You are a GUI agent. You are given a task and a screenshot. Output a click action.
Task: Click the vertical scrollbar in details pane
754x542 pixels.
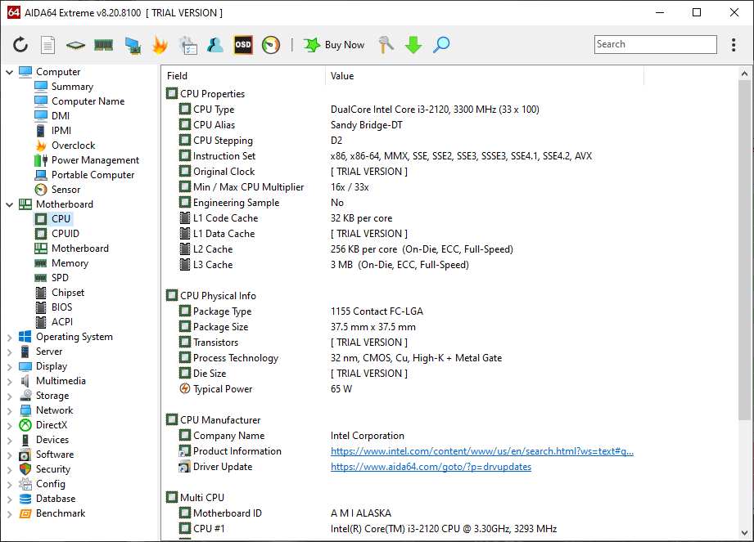click(x=744, y=245)
